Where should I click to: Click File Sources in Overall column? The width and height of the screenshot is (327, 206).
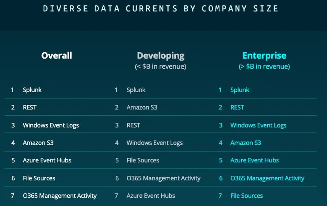39,178
